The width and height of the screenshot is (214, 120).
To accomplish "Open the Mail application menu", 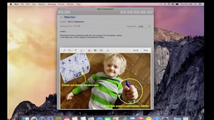I will point(16,4).
